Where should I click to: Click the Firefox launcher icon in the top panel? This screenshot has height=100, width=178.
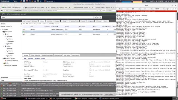coord(21,1)
